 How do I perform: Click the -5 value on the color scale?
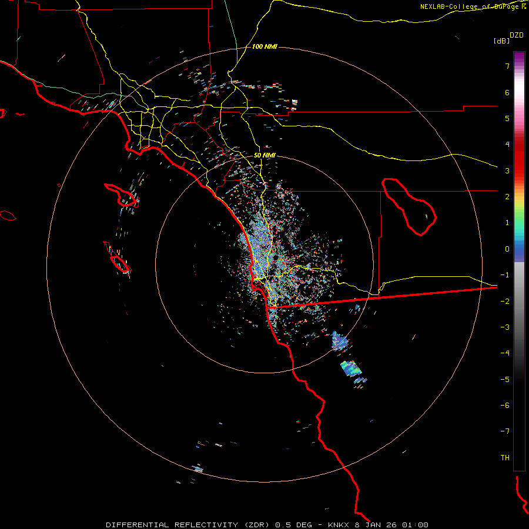point(505,380)
